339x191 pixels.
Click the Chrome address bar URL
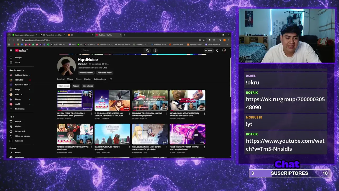[x=38, y=40]
